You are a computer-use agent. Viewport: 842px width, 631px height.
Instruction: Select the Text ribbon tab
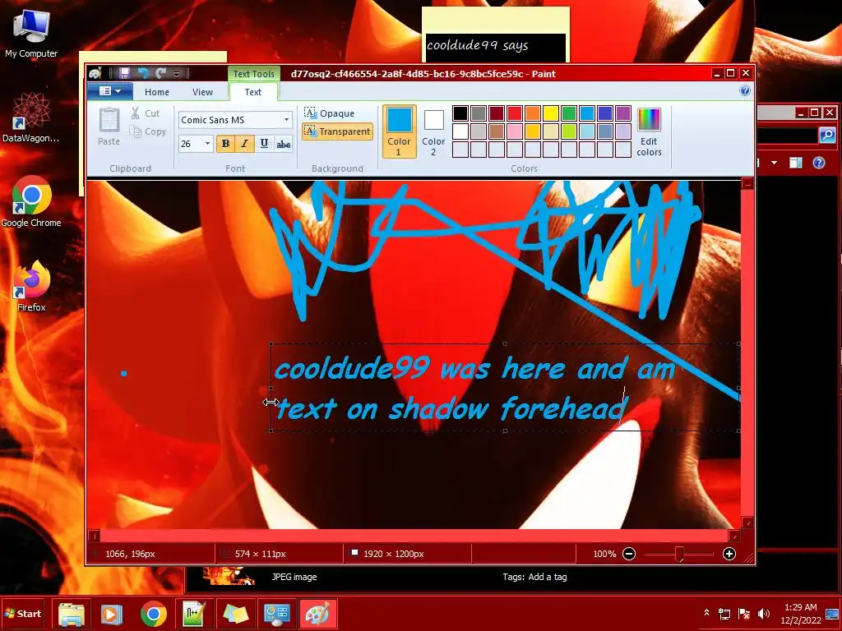pos(253,92)
